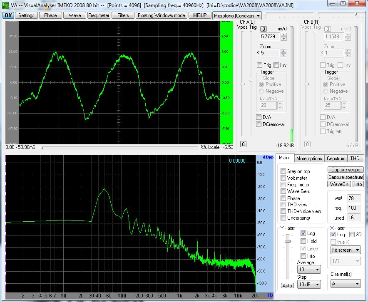Click the Off button to stop acquisition
Viewport: 368px width, 302px height.
point(7,15)
